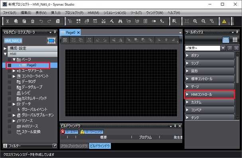Toggle the warnings filter in build window
Viewport: 242px width, 158px height.
92,132
